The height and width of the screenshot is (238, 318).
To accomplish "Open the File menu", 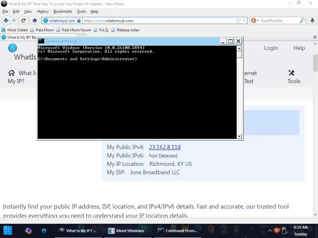I will coord(5,11).
